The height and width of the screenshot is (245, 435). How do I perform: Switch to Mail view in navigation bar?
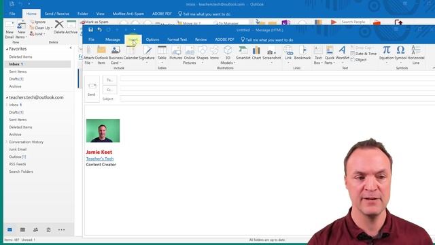(x=10, y=230)
